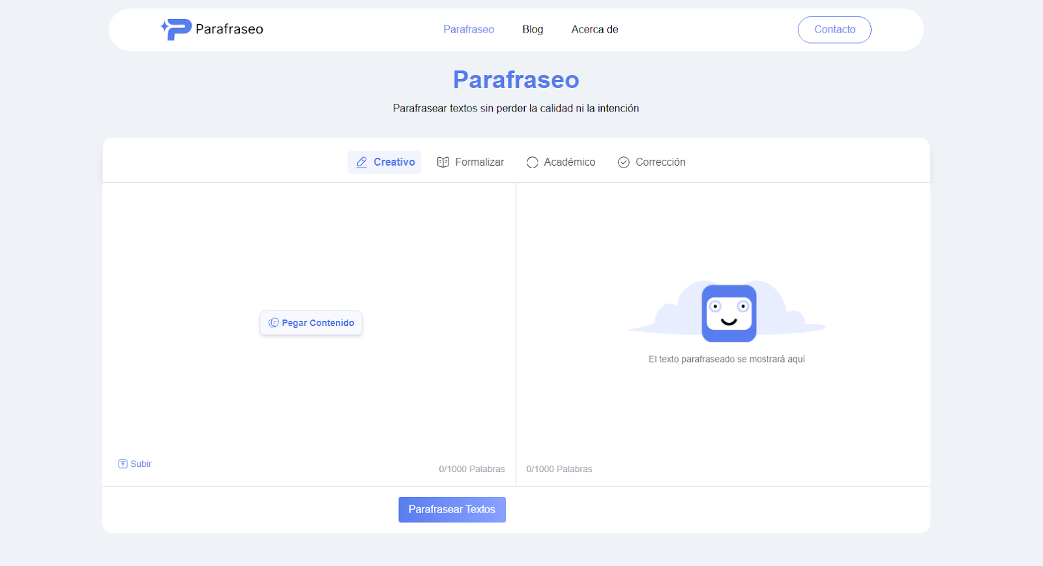This screenshot has width=1043, height=566.
Task: Click the pencil icon beside Creativo
Action: coord(362,162)
